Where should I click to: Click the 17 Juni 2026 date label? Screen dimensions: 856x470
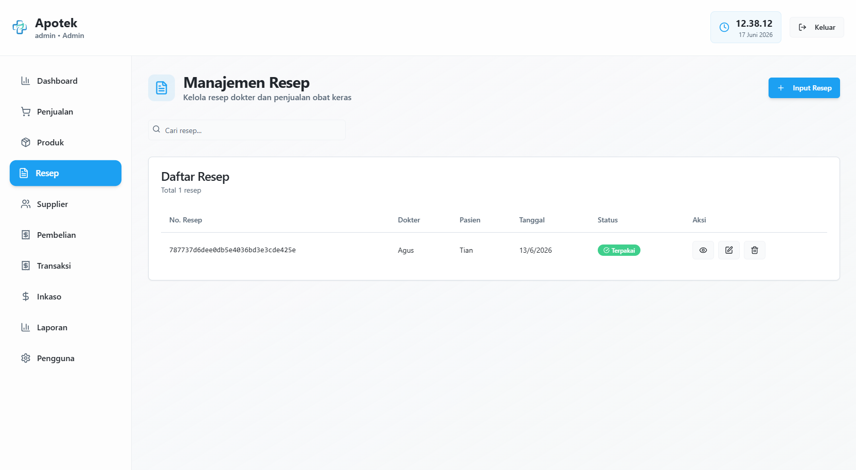[756, 35]
